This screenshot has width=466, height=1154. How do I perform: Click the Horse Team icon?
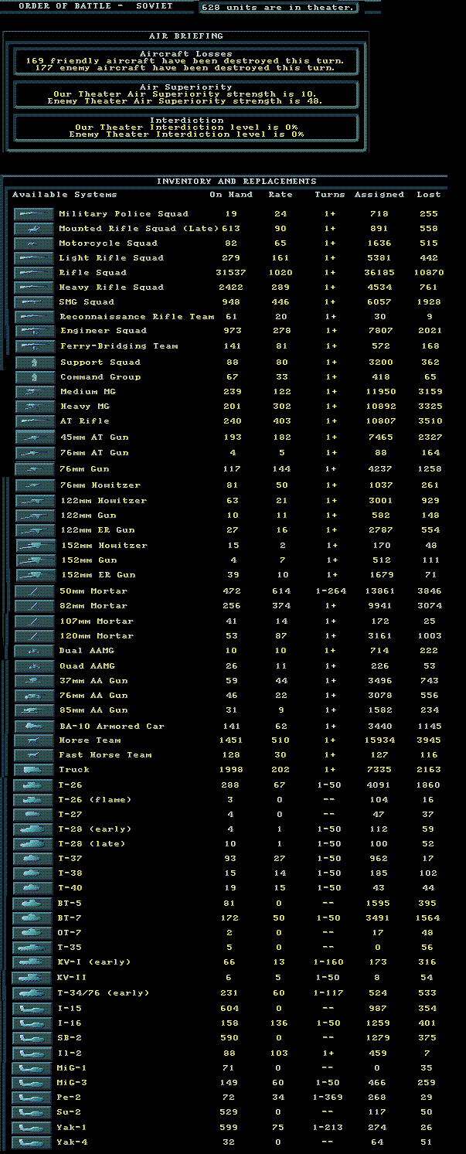point(34,740)
